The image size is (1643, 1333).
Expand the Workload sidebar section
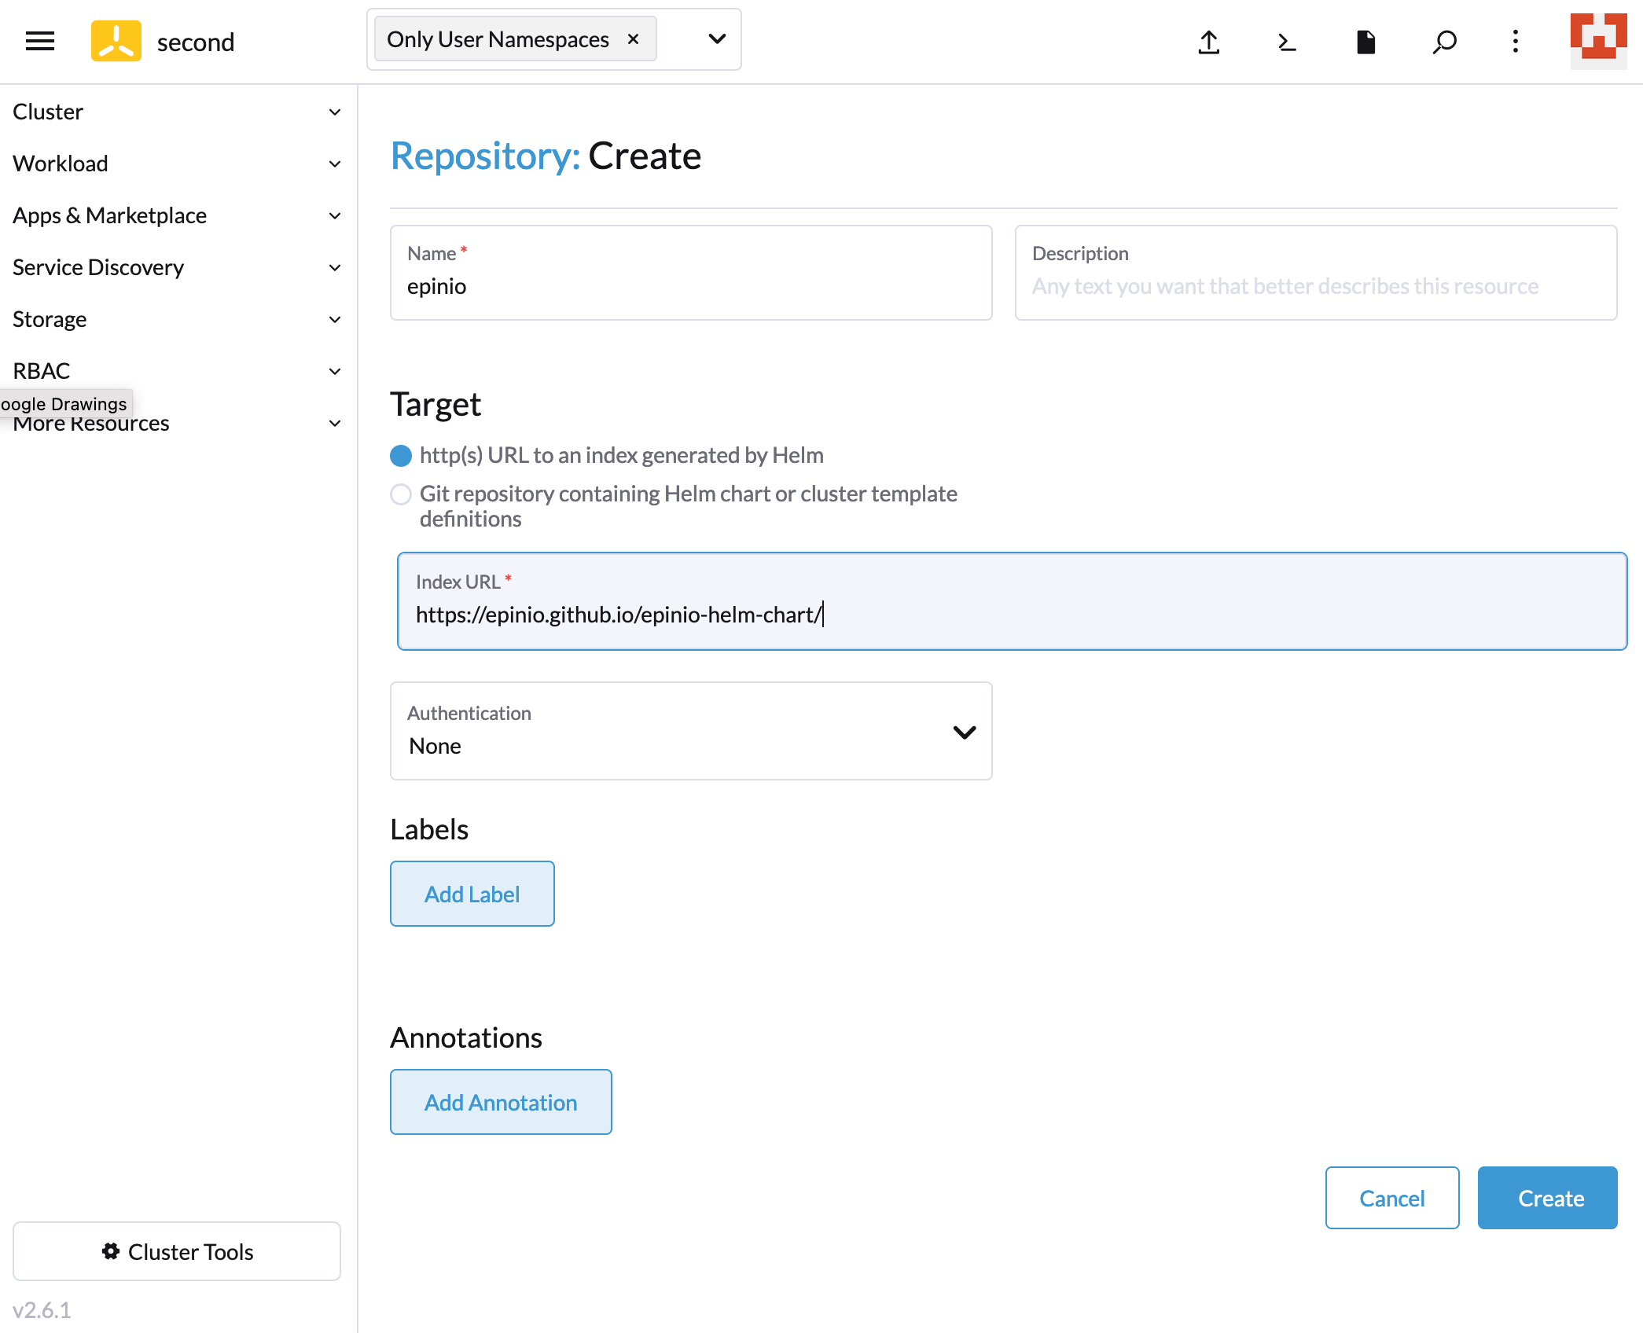pyautogui.click(x=178, y=163)
